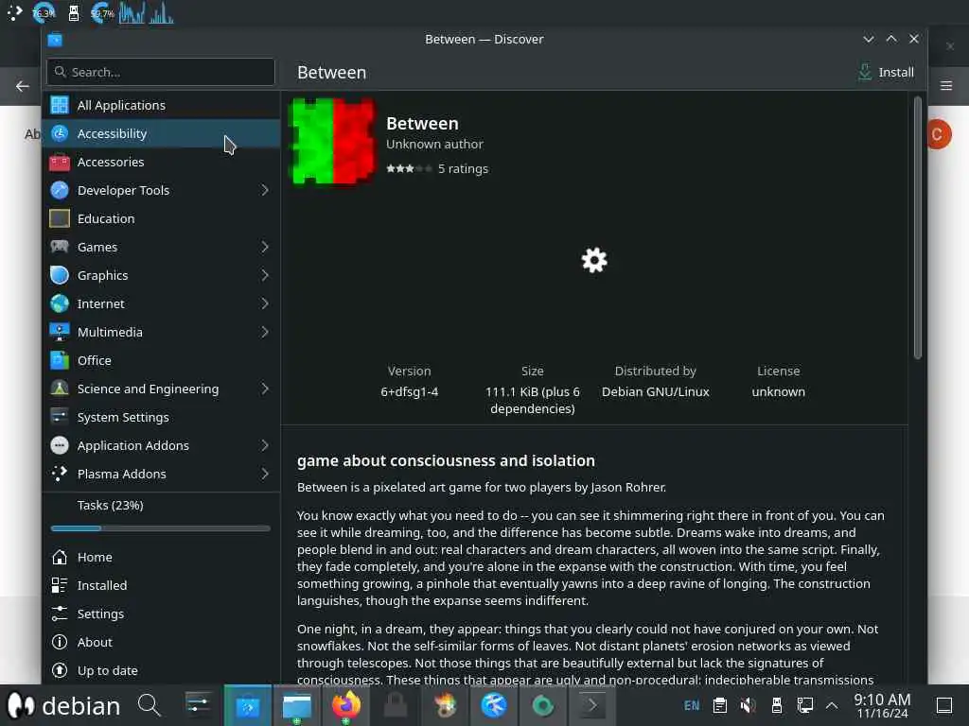
Task: Click the show desktop tray button
Action: [943, 705]
